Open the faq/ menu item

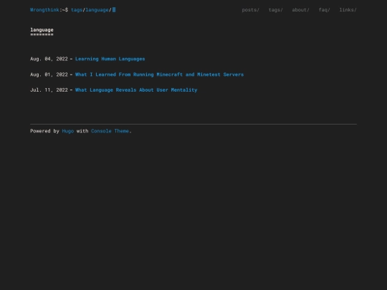pyautogui.click(x=325, y=10)
